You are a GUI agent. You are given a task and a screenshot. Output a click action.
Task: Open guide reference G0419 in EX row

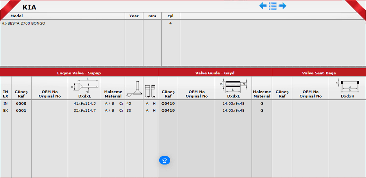click(x=168, y=110)
